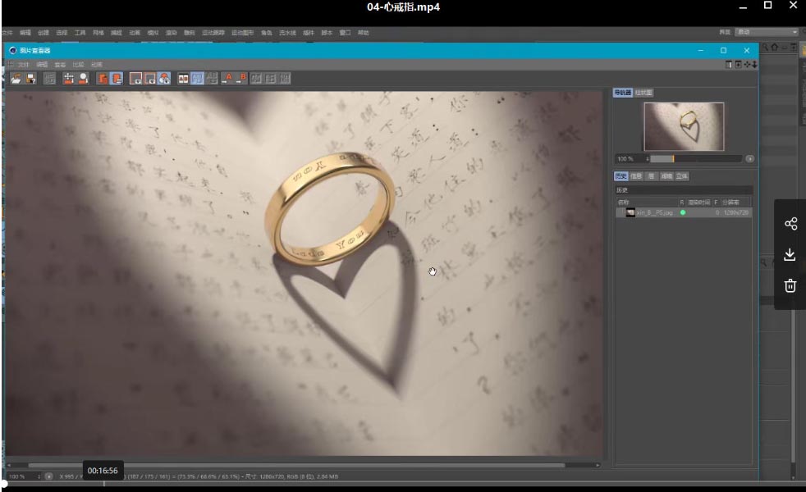The width and height of the screenshot is (806, 492).
Task: Select the 滤镜 tab
Action: coord(666,176)
